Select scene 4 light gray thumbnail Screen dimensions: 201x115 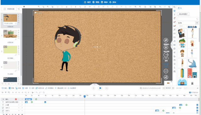pyautogui.click(x=10, y=65)
